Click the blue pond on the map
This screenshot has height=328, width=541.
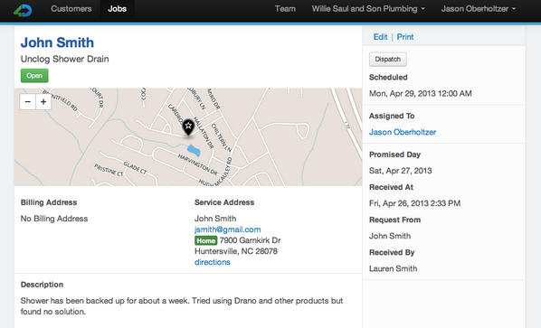(x=194, y=150)
